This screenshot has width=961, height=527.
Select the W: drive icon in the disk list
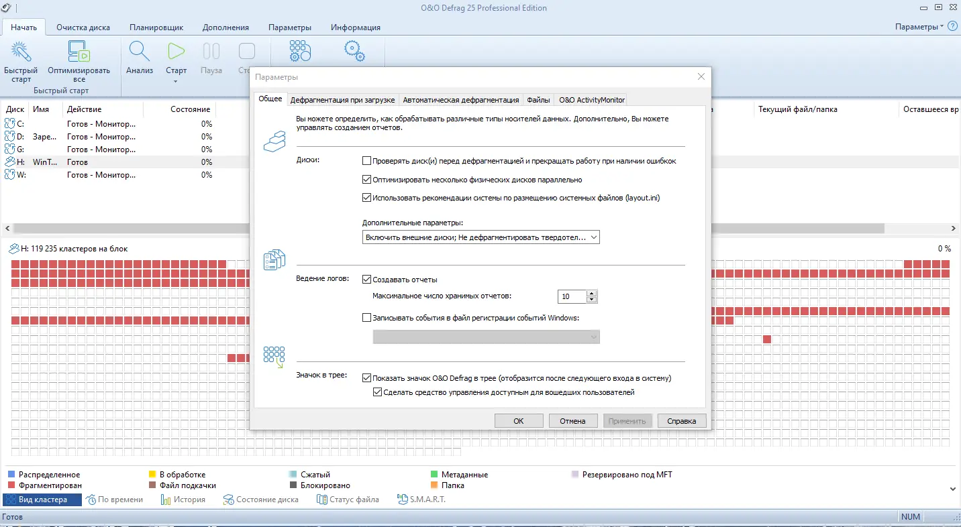coord(10,174)
